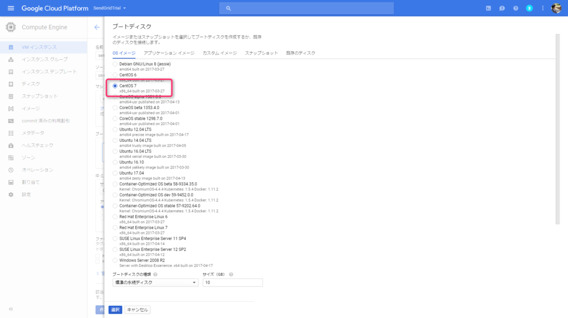568x318 pixels.
Task: Select Ubuntu 16.04 LTS radio button
Action: 115,151
